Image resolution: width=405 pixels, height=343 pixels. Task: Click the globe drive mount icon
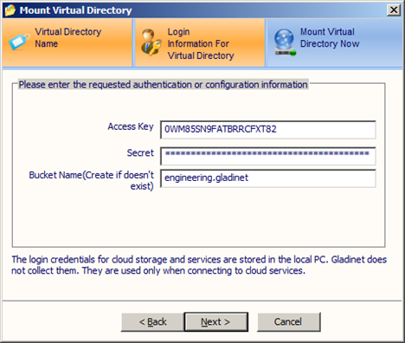pyautogui.click(x=285, y=42)
